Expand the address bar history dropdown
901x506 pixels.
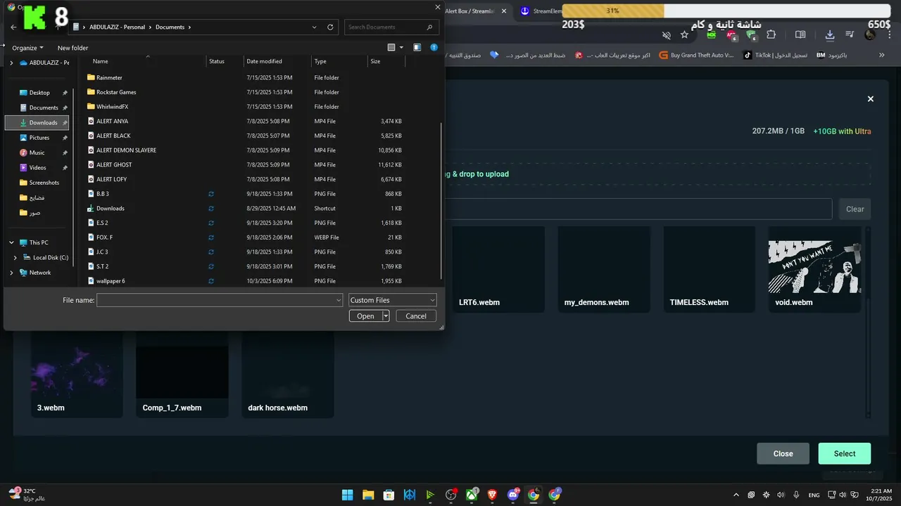click(x=314, y=27)
